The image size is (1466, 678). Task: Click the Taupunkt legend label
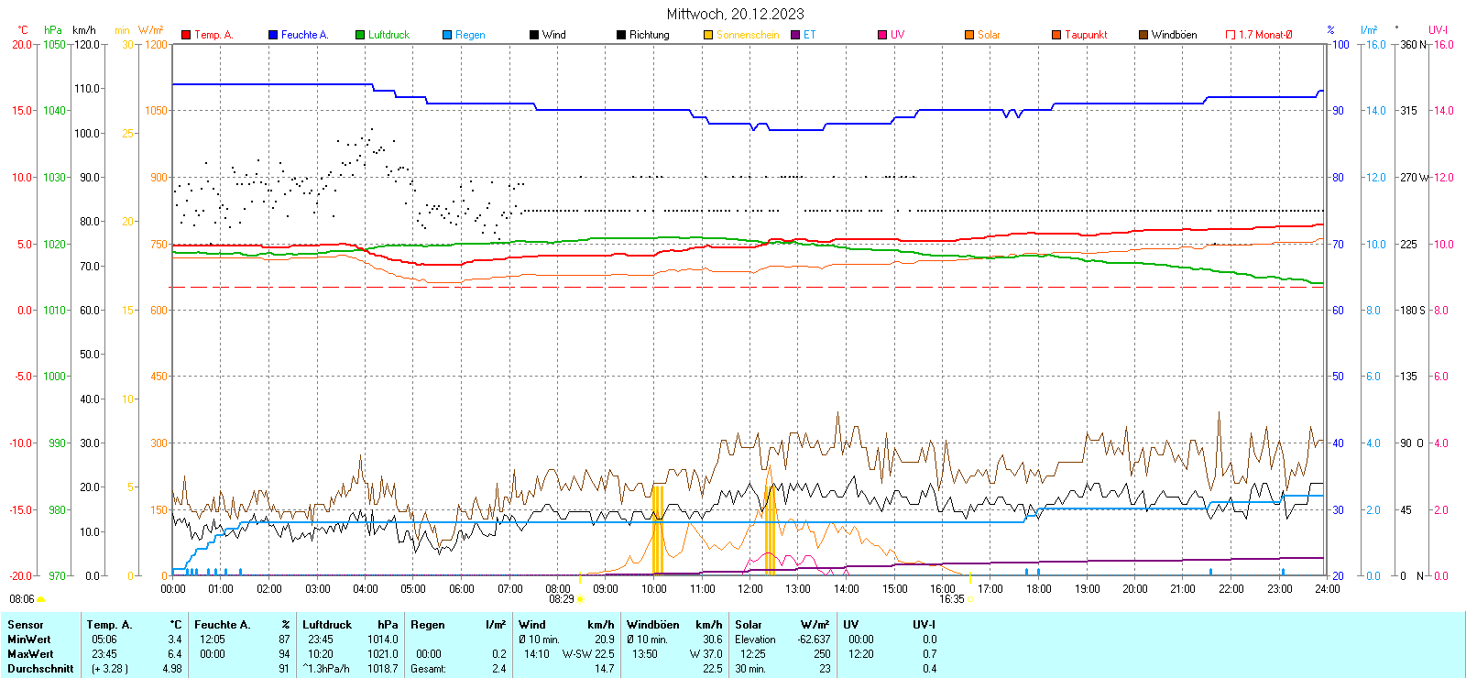tap(1086, 35)
